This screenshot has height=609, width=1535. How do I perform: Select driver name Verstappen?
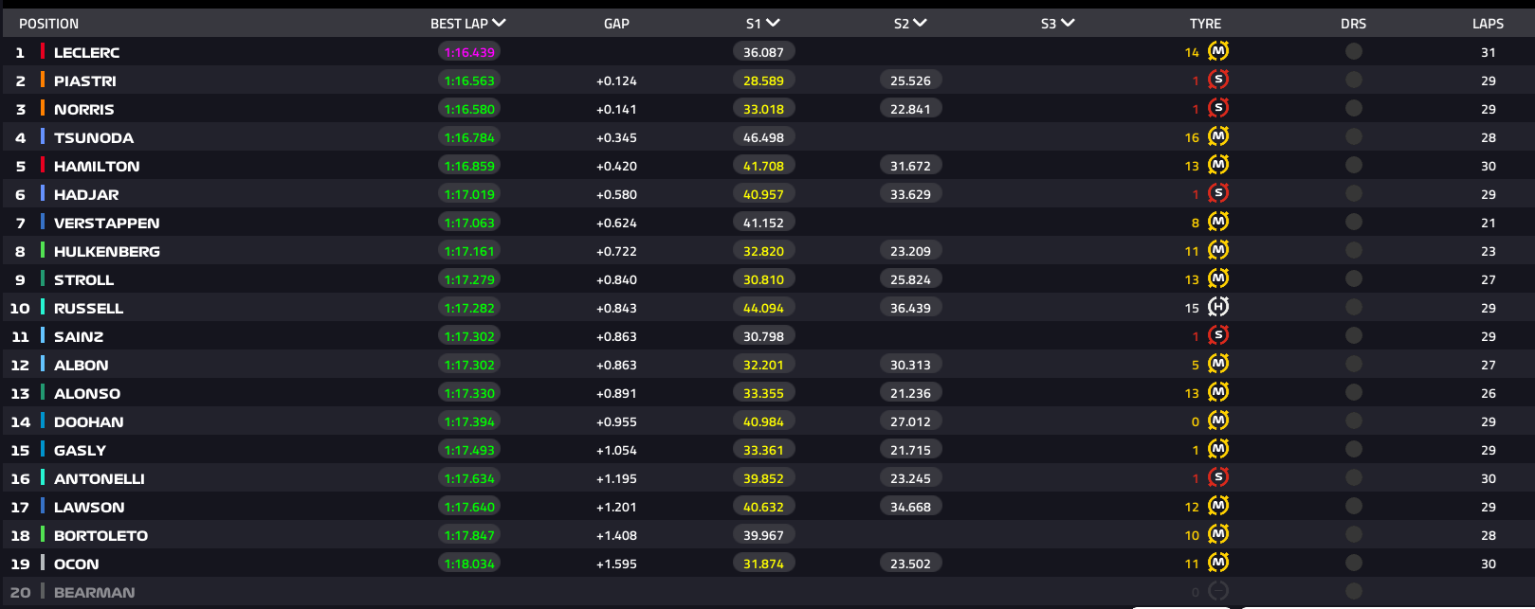pyautogui.click(x=106, y=224)
